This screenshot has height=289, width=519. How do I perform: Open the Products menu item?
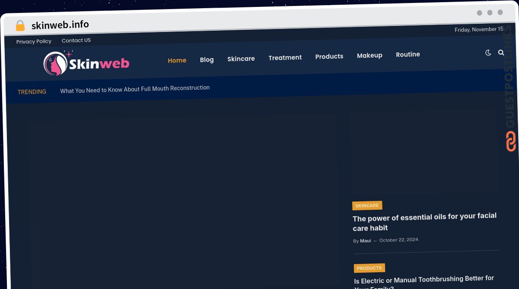pyautogui.click(x=329, y=57)
